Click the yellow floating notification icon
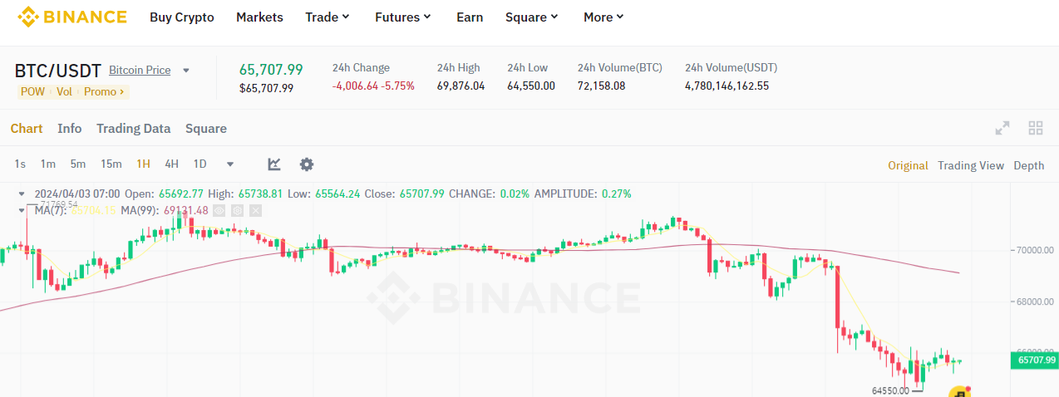Viewport: 1059px width, 397px height. pos(958,392)
